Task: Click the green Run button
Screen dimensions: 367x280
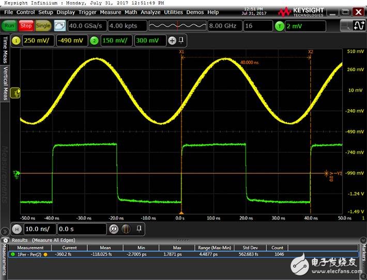Action: [9, 26]
